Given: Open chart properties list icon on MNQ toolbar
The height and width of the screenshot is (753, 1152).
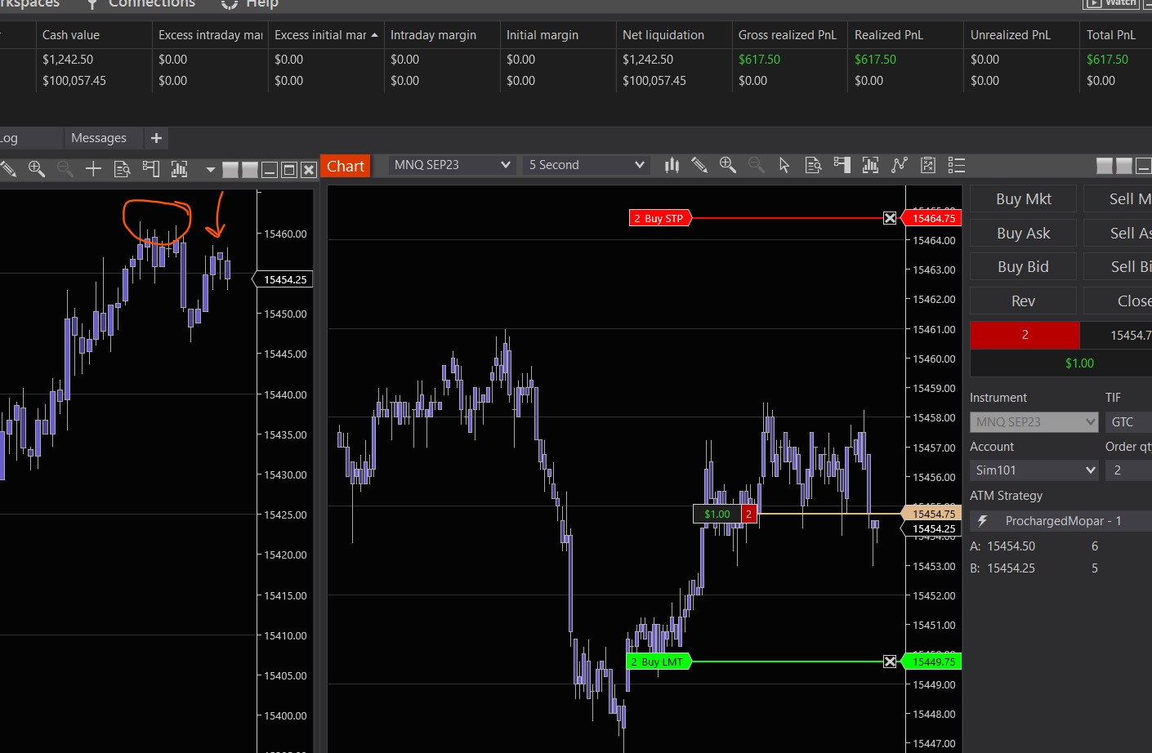Looking at the screenshot, I should click(957, 165).
